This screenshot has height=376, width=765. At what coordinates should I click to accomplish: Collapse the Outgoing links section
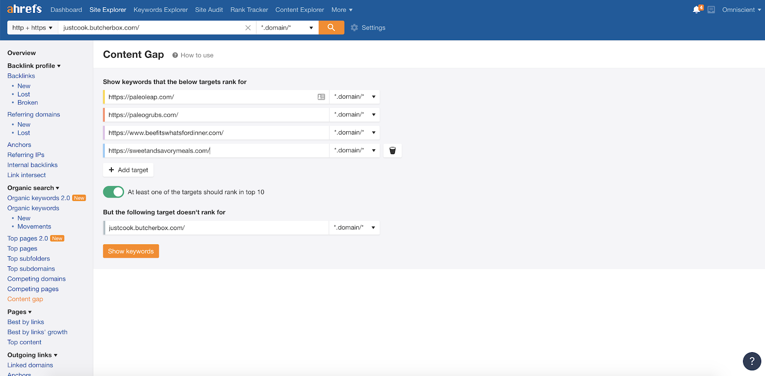coord(33,355)
